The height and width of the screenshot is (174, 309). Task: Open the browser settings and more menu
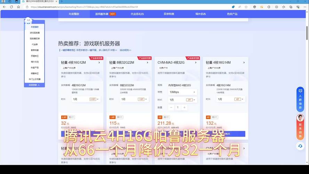(305, 7)
